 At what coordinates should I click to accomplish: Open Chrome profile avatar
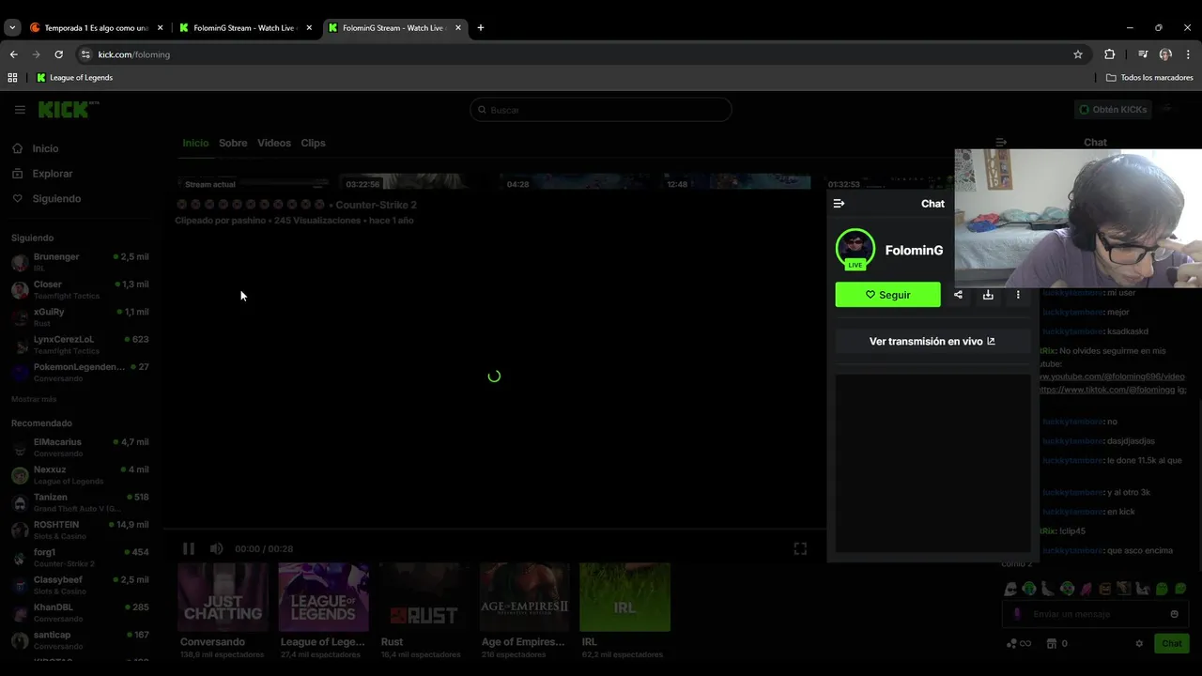pos(1165,54)
